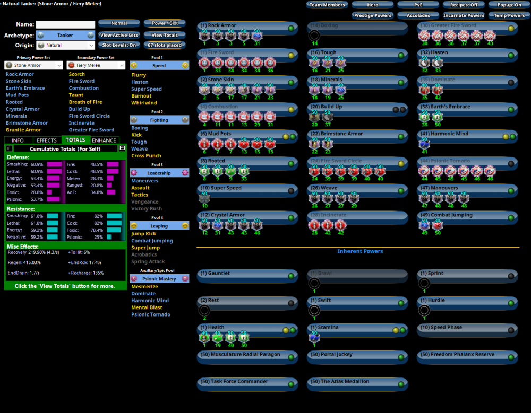The image size is (531, 413).
Task: Select the level 41 Harmonic Mind enhancement slot
Action: (x=424, y=144)
